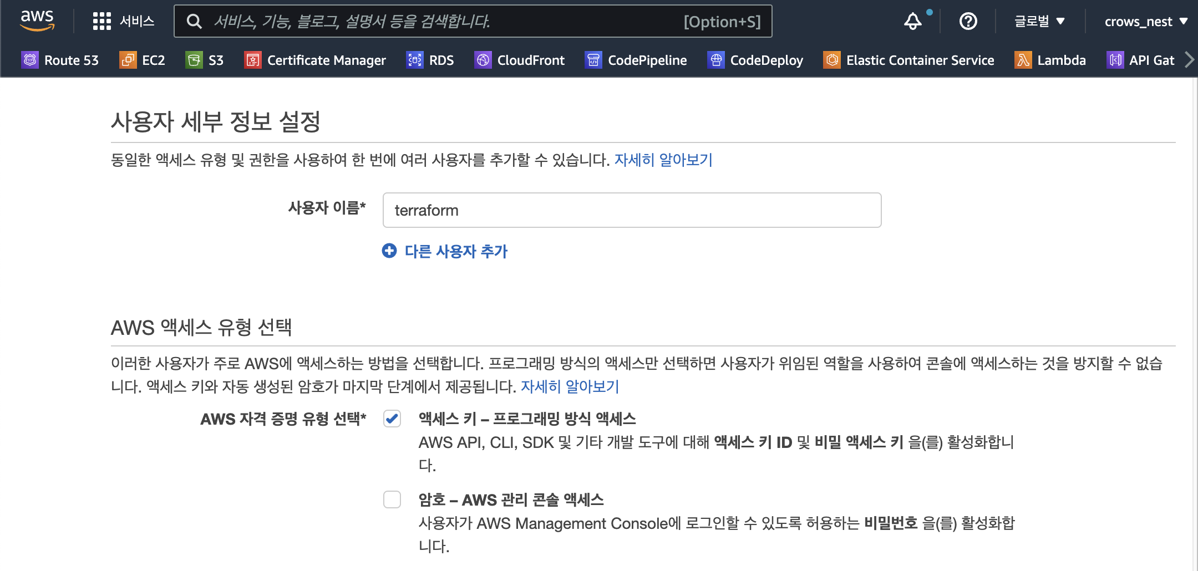Click 자세히 알아보기 link under user details heading
Viewport: 1198px width, 571px height.
click(x=663, y=160)
